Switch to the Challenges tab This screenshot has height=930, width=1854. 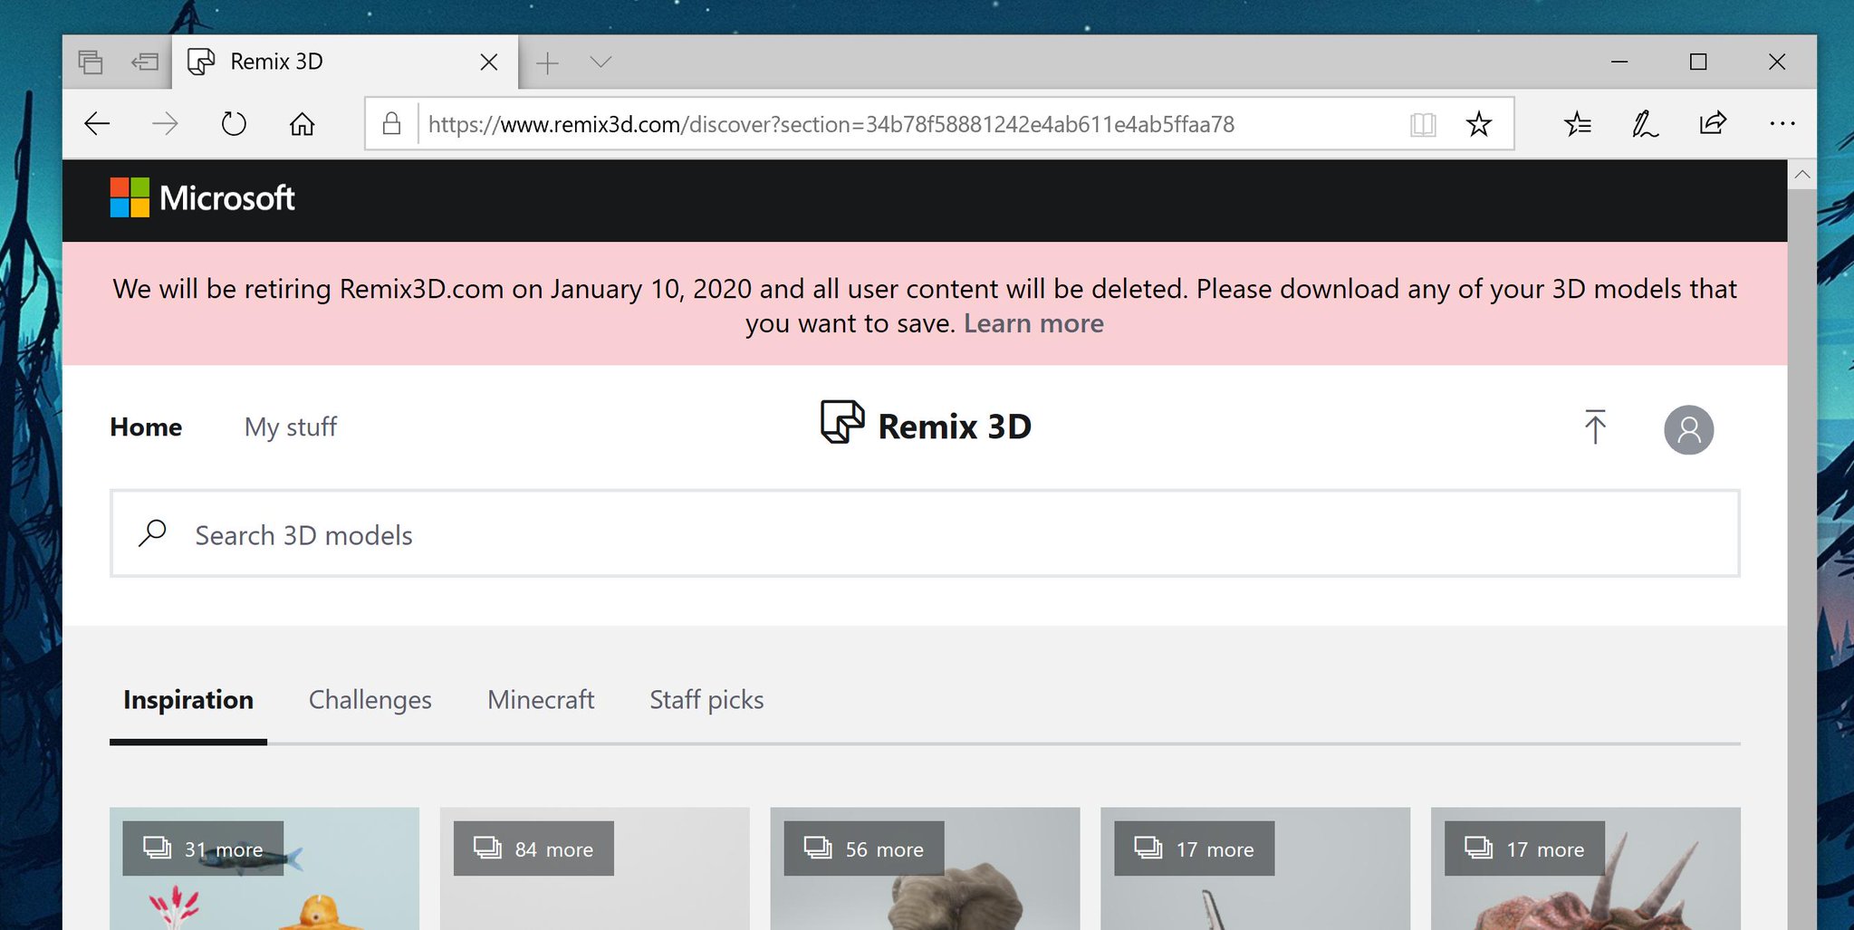point(370,700)
